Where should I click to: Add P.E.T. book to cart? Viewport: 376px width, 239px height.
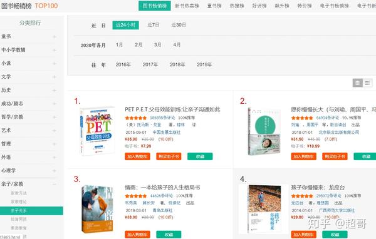click(137, 156)
